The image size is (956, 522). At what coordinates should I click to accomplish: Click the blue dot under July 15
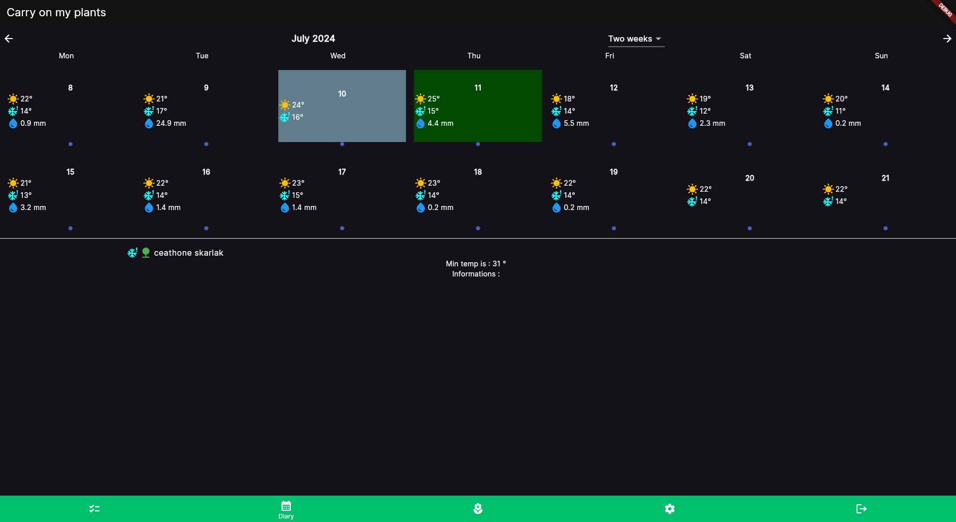70,228
